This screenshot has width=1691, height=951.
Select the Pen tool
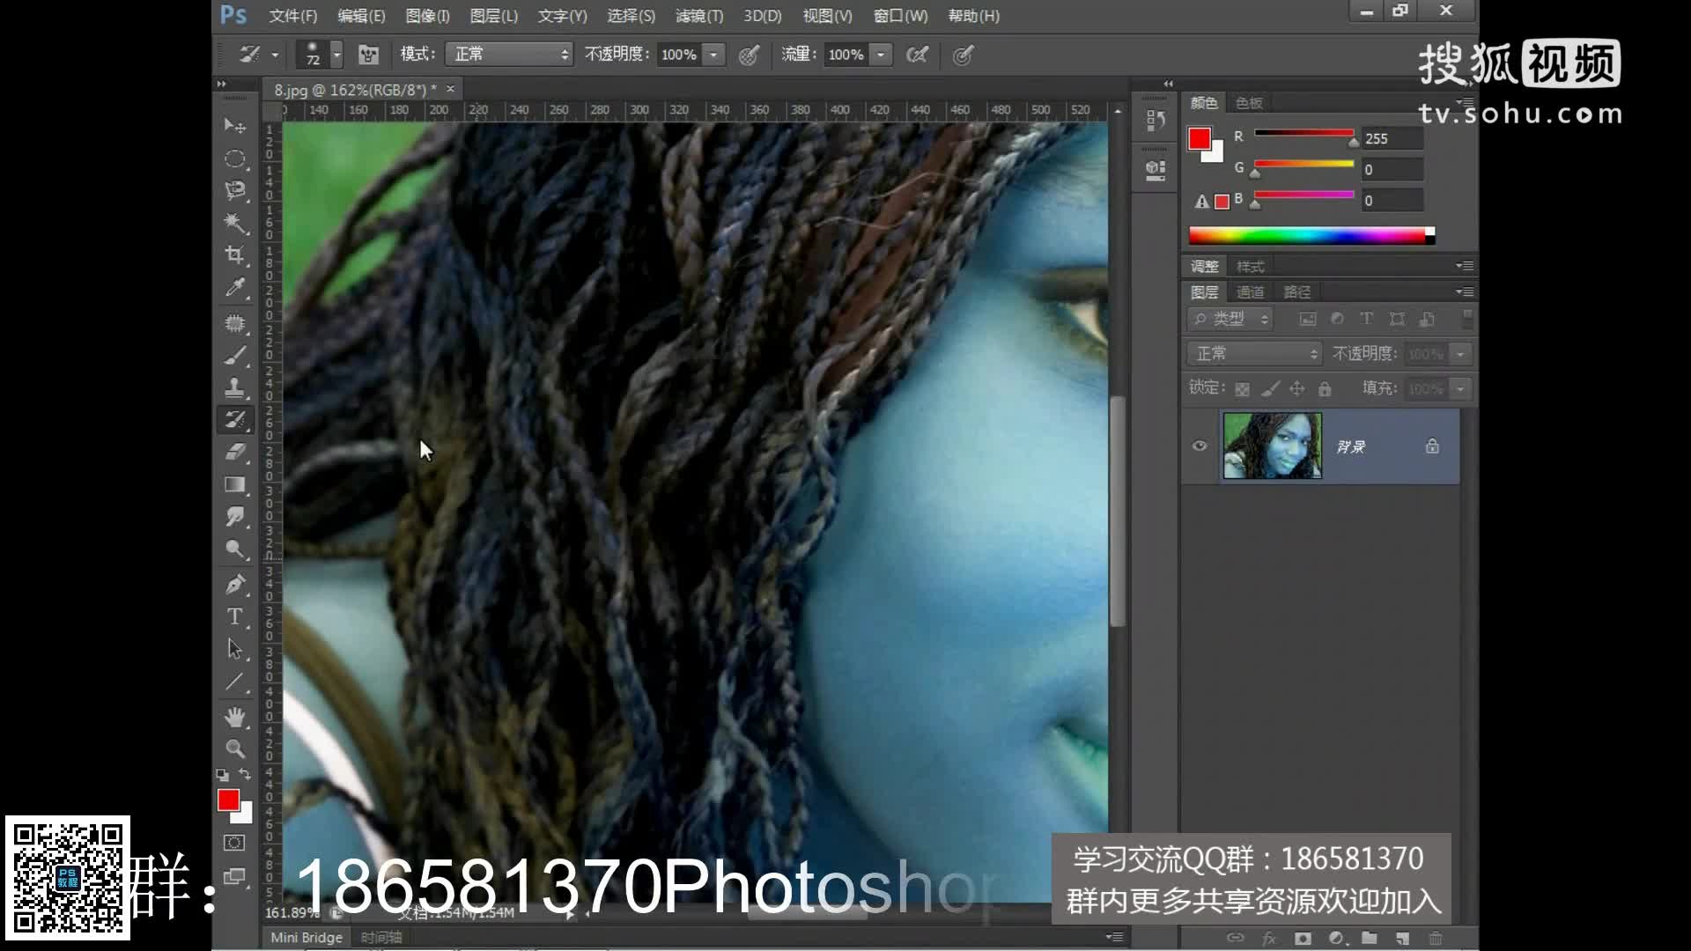point(234,585)
